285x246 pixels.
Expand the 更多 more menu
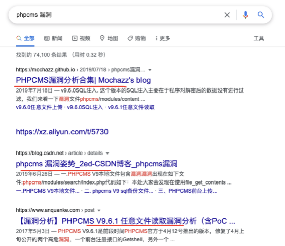(x=163, y=38)
